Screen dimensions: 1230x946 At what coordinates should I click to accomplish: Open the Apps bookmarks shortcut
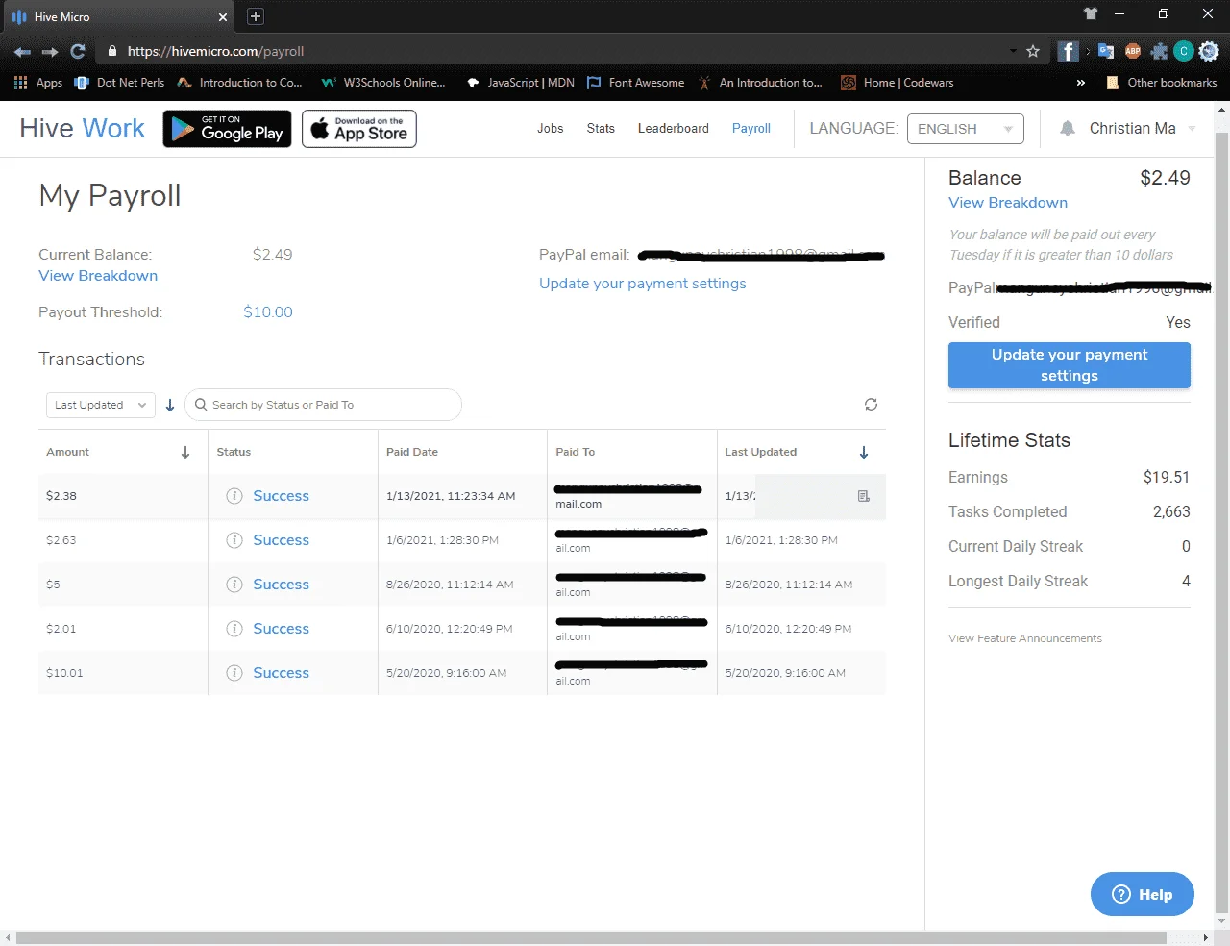pos(38,83)
